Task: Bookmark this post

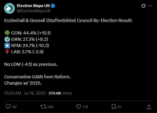Action: 114,107
